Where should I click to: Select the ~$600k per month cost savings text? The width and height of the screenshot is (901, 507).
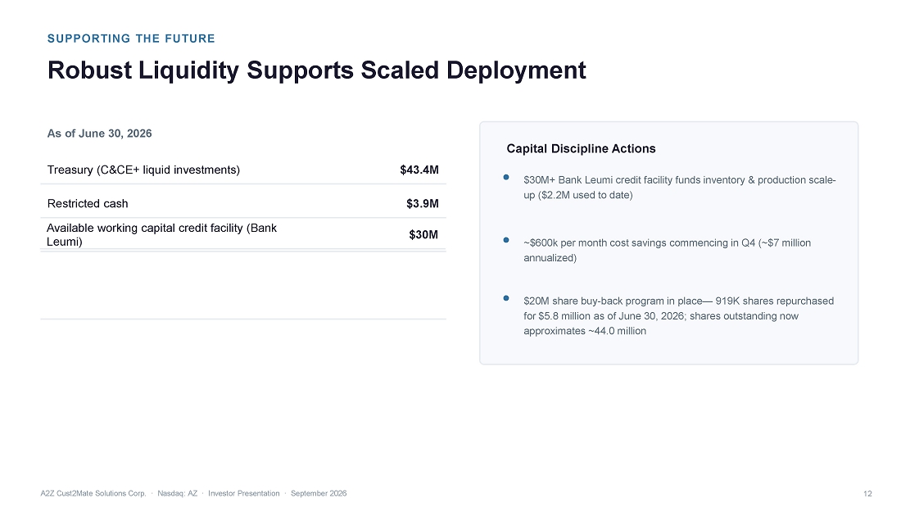(667, 250)
